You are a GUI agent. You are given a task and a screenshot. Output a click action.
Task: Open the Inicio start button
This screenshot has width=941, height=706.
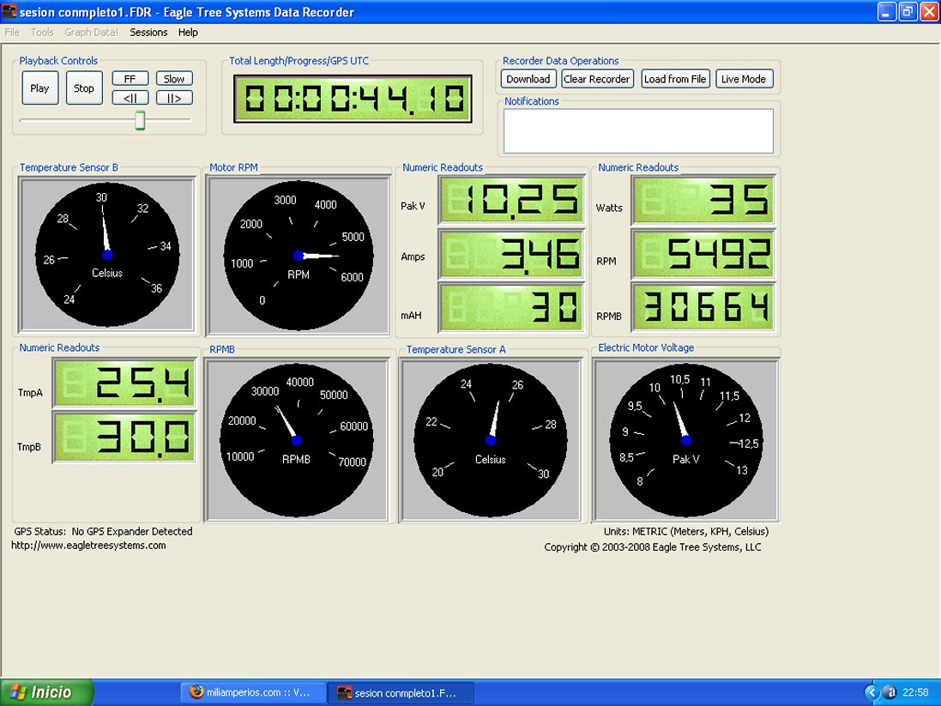[47, 692]
